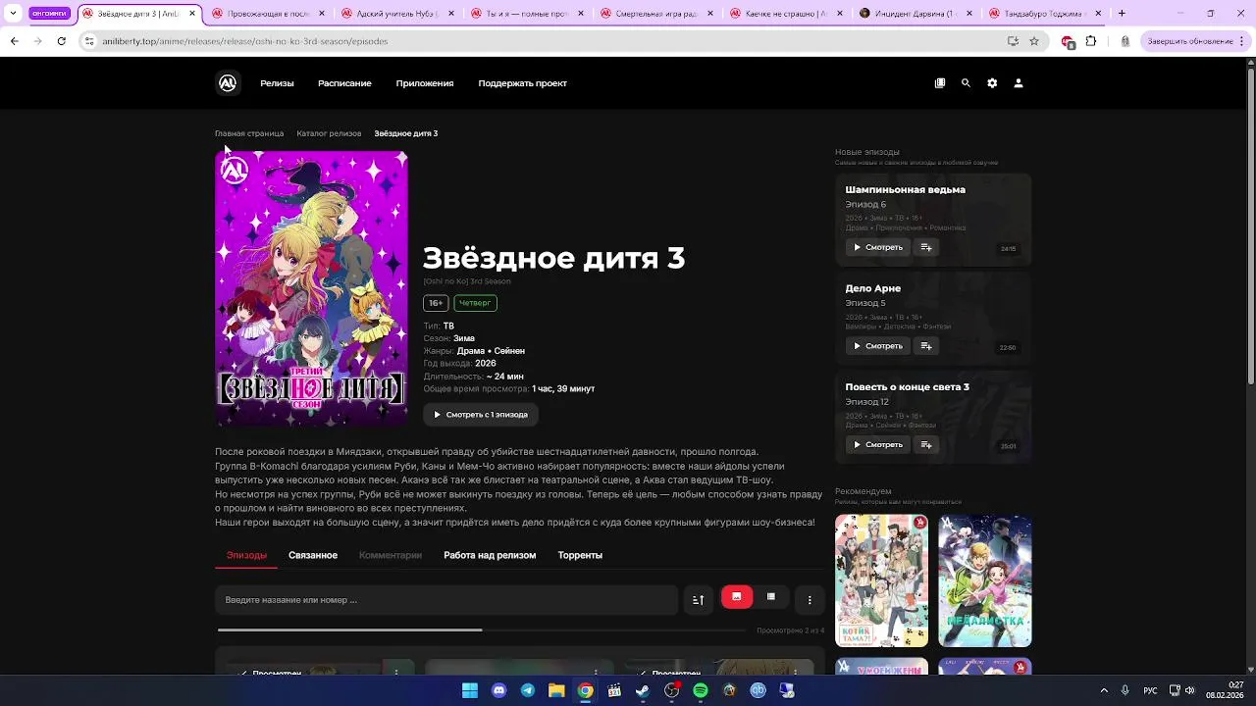Add Дело Арне episode to playlist
This screenshot has width=1256, height=706.
926,346
